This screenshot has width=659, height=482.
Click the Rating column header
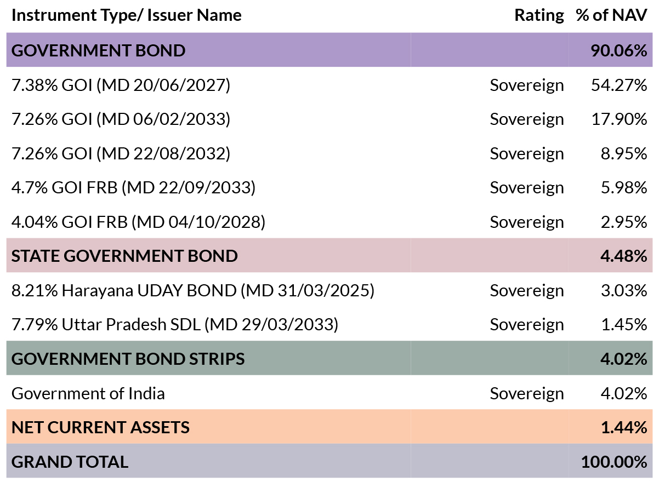click(539, 15)
